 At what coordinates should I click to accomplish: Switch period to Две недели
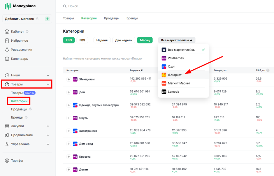pos(124,40)
